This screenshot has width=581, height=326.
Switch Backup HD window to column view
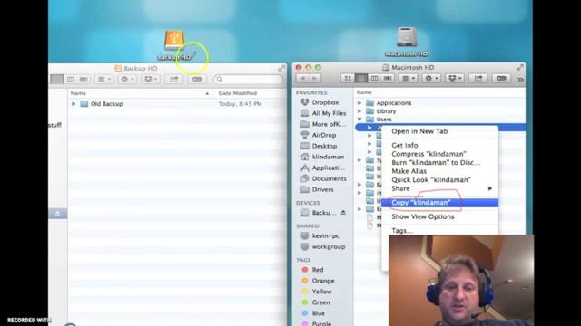[x=70, y=79]
